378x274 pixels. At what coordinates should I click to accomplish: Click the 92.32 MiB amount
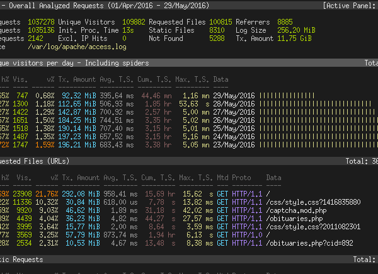click(x=79, y=96)
